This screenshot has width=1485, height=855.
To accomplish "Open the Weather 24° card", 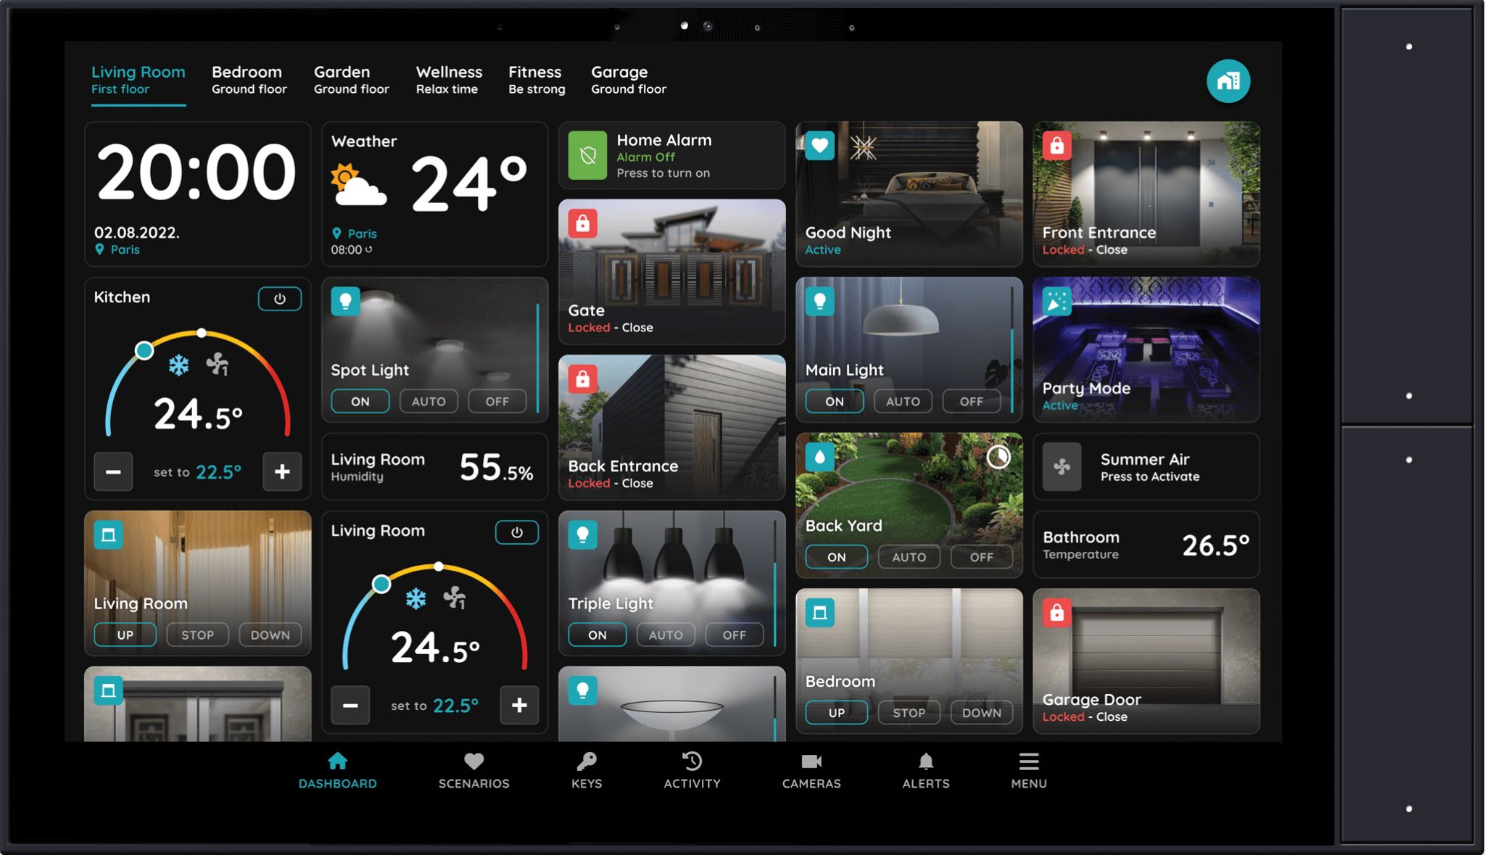I will click(434, 194).
